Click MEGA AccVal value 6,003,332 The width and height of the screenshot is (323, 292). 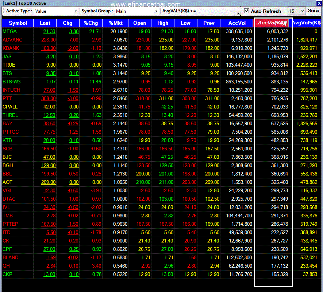click(277, 31)
